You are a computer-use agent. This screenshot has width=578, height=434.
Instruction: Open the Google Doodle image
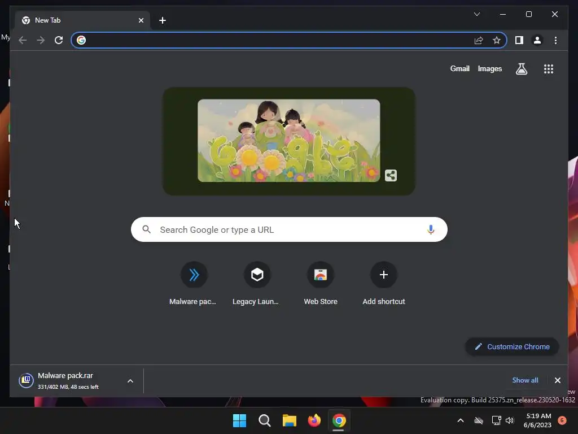click(x=288, y=141)
